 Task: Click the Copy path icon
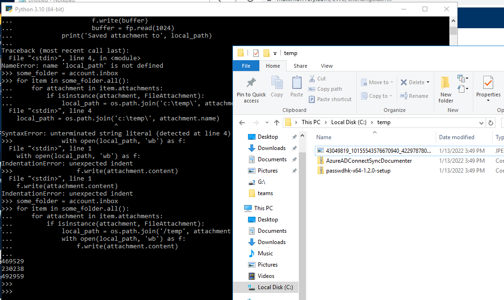[312, 89]
